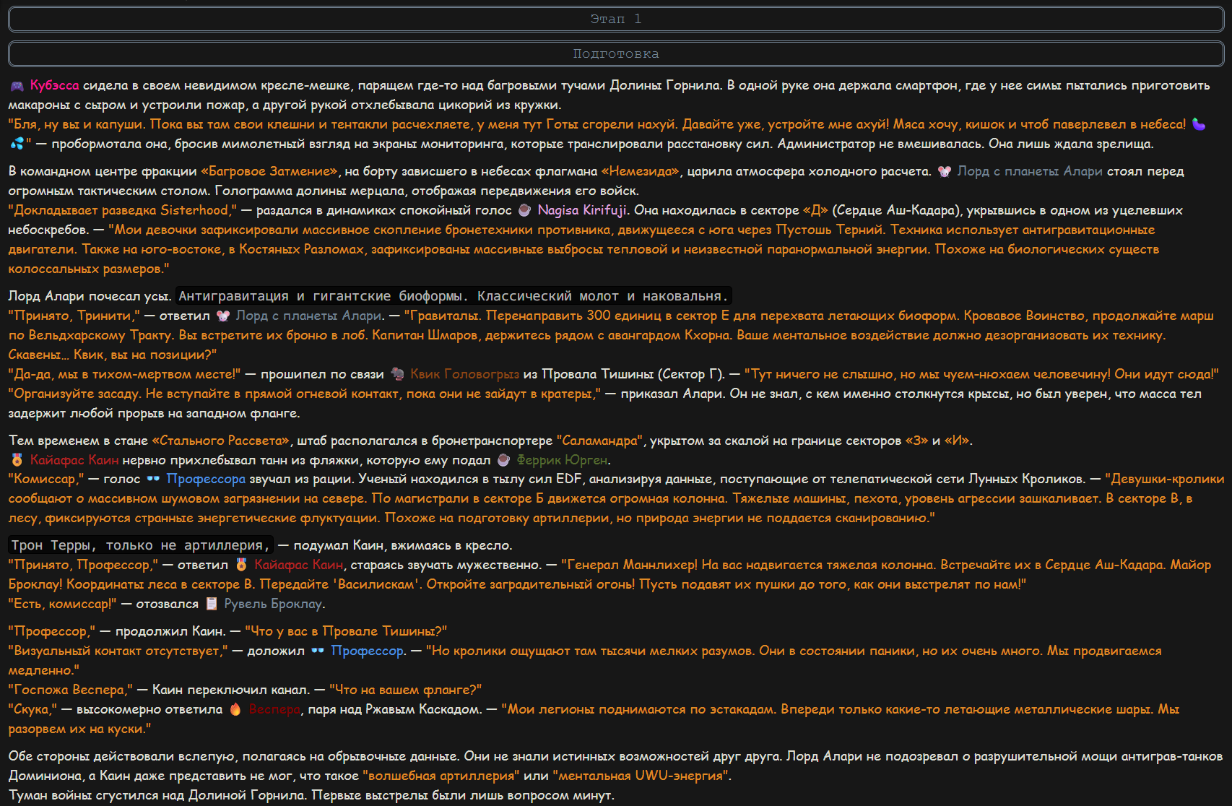Image resolution: width=1232 pixels, height=806 pixels.
Task: Click the eggplant emoji after небеса!
Action: [x=1199, y=124]
